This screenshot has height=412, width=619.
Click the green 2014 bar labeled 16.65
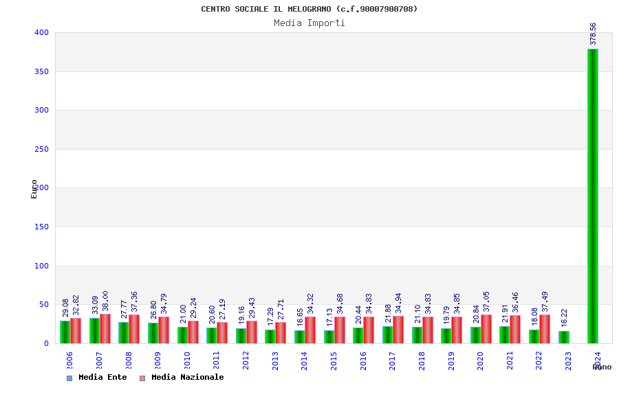click(x=300, y=337)
